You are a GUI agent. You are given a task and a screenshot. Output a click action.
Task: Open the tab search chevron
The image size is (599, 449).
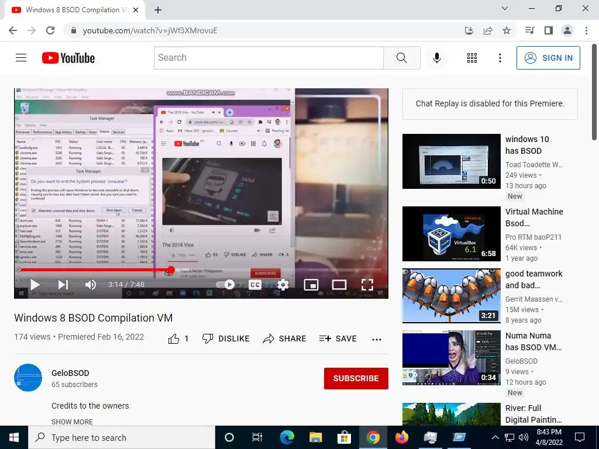505,8
